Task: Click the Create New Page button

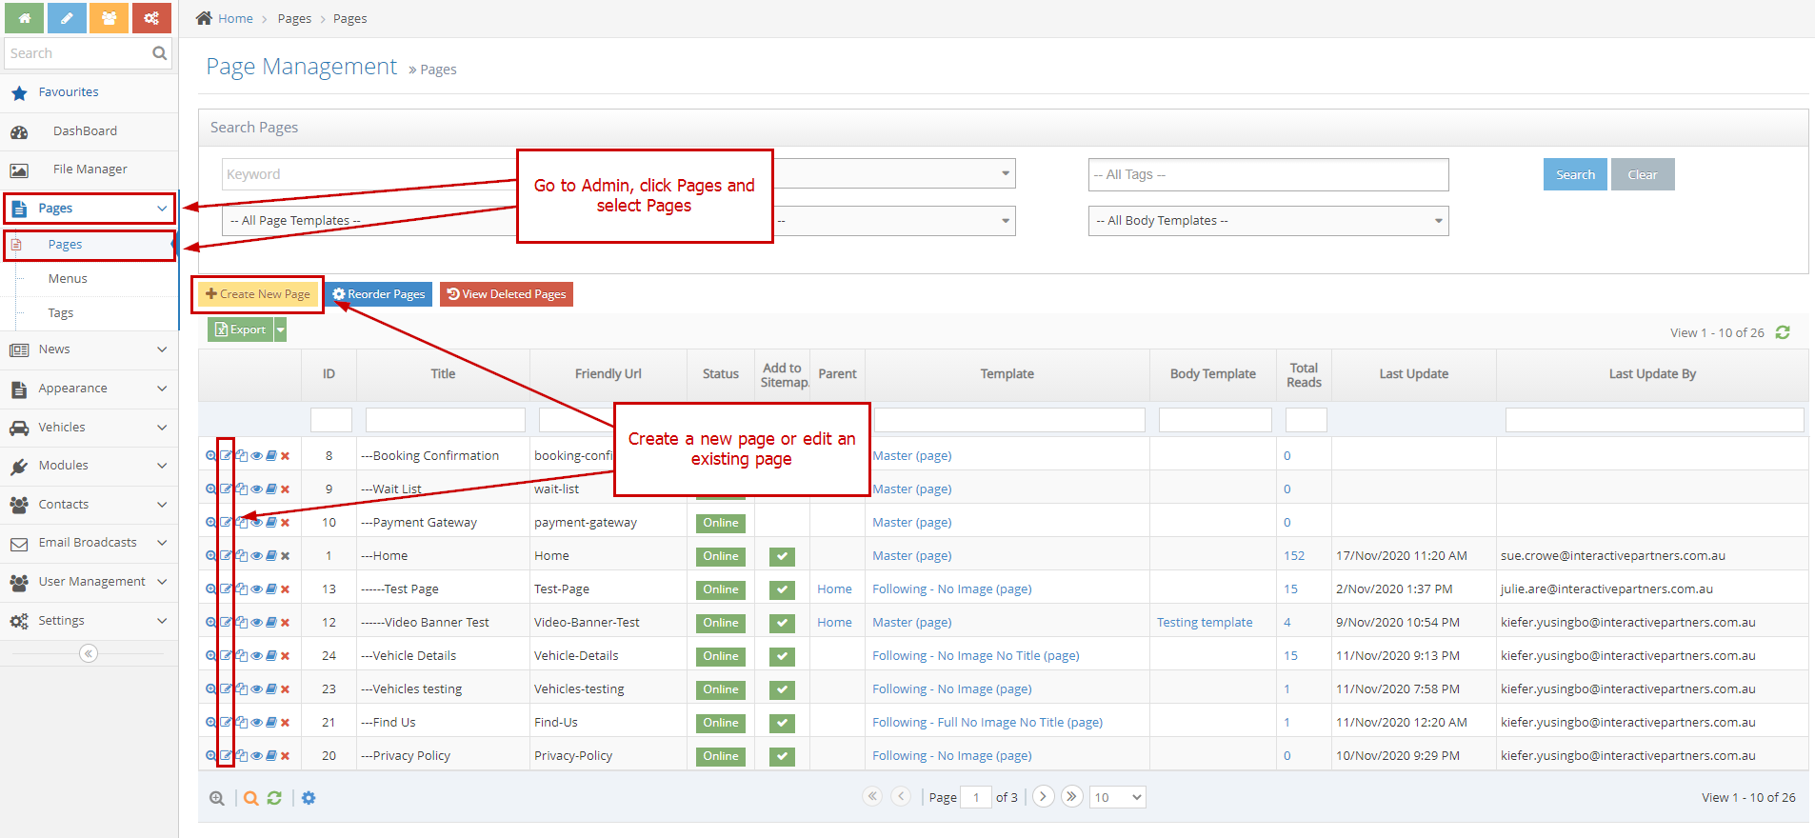Action: click(x=258, y=294)
